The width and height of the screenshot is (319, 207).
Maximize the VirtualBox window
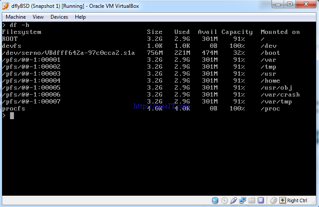pyautogui.click(x=290, y=4)
